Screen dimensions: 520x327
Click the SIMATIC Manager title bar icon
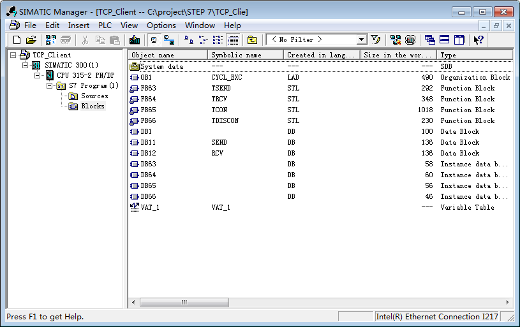point(11,11)
